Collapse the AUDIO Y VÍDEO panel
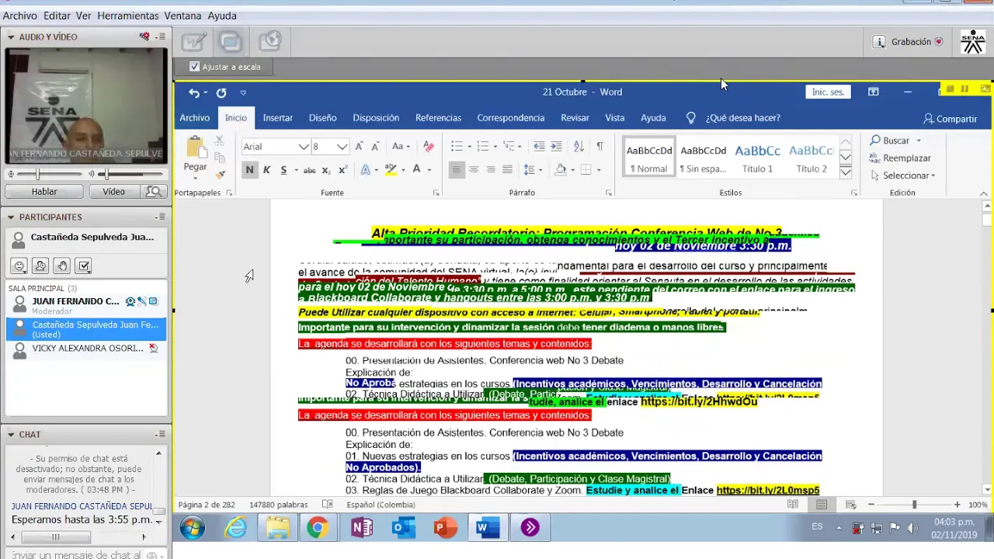994x559 pixels. tap(11, 37)
